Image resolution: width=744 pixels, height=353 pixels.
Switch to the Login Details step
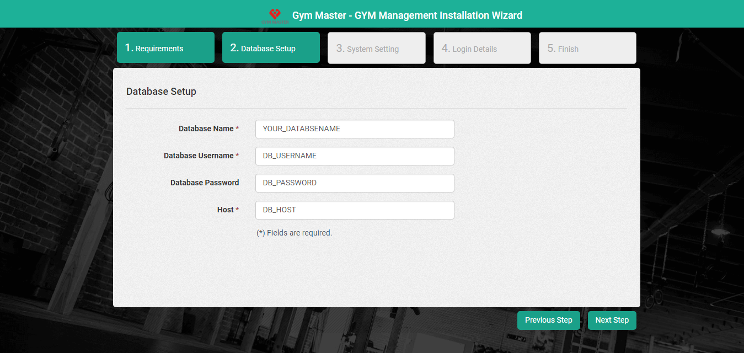[482, 49]
